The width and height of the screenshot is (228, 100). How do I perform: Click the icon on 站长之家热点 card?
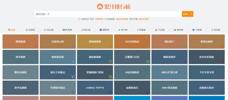[x=73, y=77]
